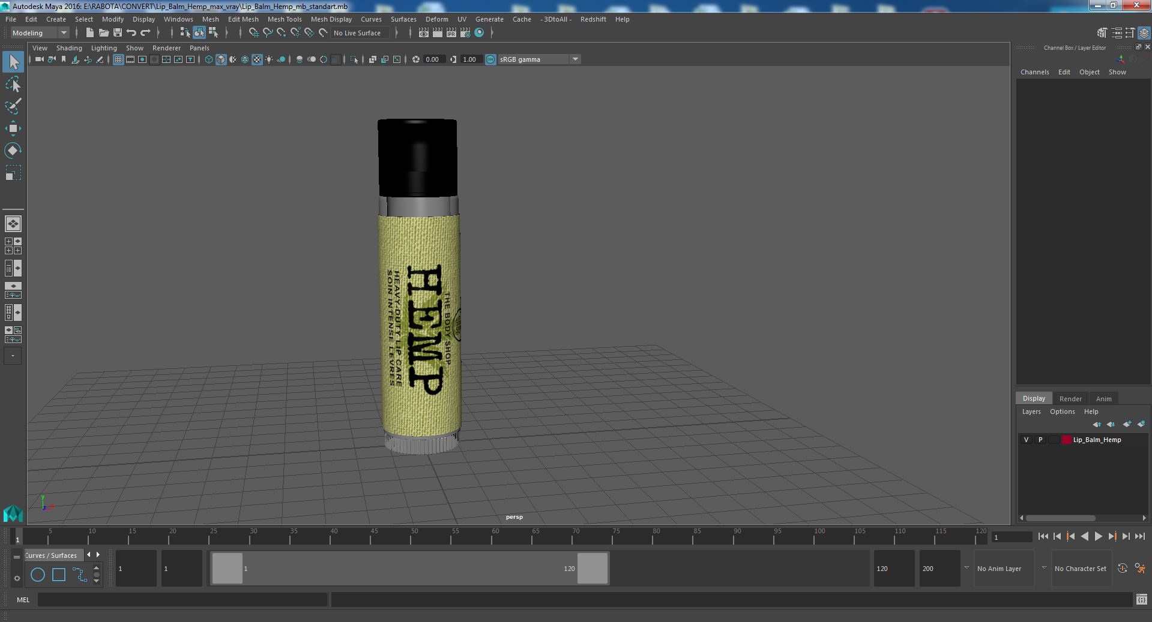Open a scene with folder icon
Image resolution: width=1152 pixels, height=622 pixels.
pyautogui.click(x=103, y=33)
